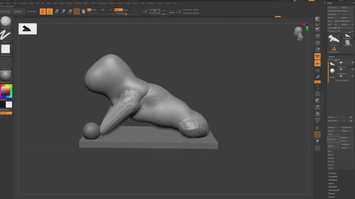This screenshot has height=199, width=355.
Task: Click the Home Page button
Action: tap(5, 12)
